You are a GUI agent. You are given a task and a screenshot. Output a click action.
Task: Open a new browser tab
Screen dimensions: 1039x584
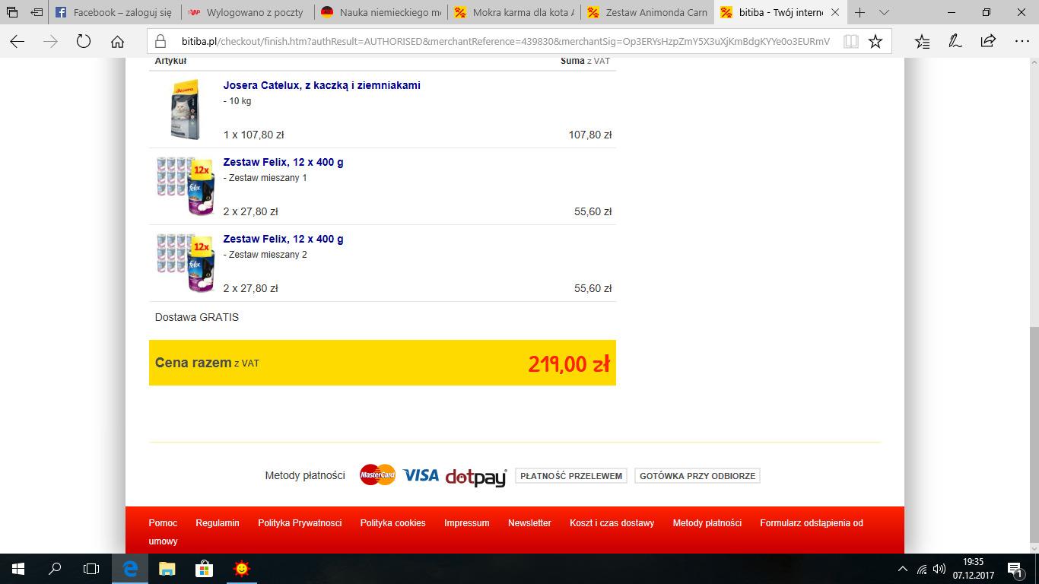pos(859,12)
